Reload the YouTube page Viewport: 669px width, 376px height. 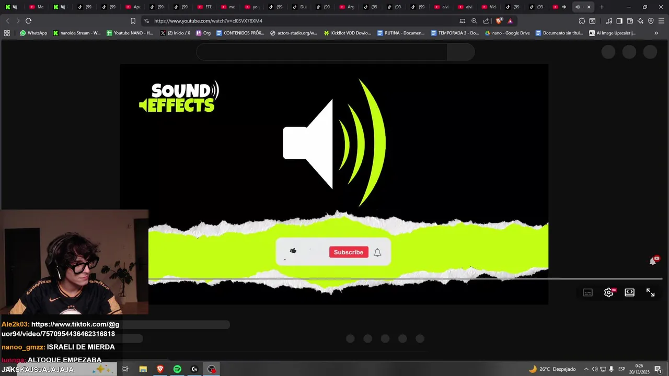28,21
